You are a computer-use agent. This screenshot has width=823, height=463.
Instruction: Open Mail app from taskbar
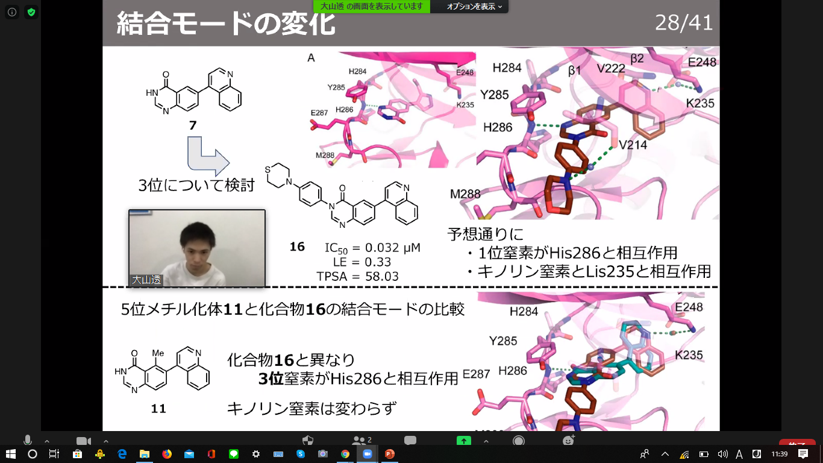coord(189,454)
